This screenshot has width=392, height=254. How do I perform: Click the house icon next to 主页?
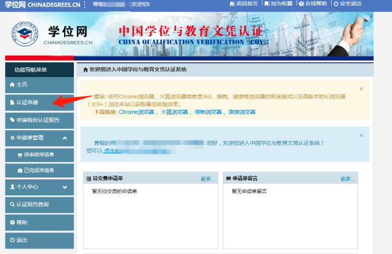12,84
